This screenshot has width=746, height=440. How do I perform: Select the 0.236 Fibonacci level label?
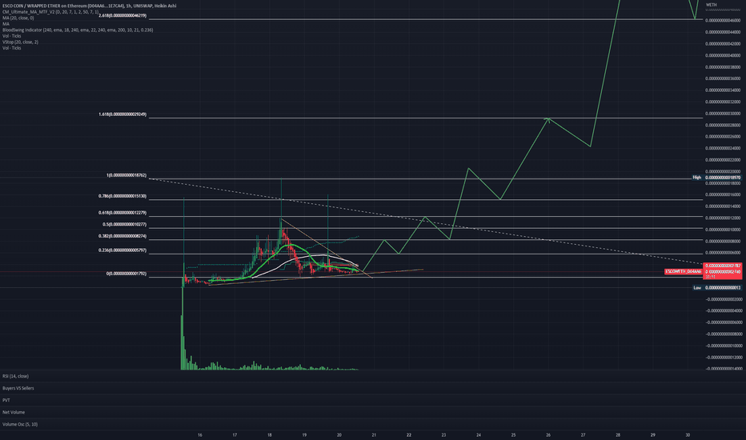point(122,250)
